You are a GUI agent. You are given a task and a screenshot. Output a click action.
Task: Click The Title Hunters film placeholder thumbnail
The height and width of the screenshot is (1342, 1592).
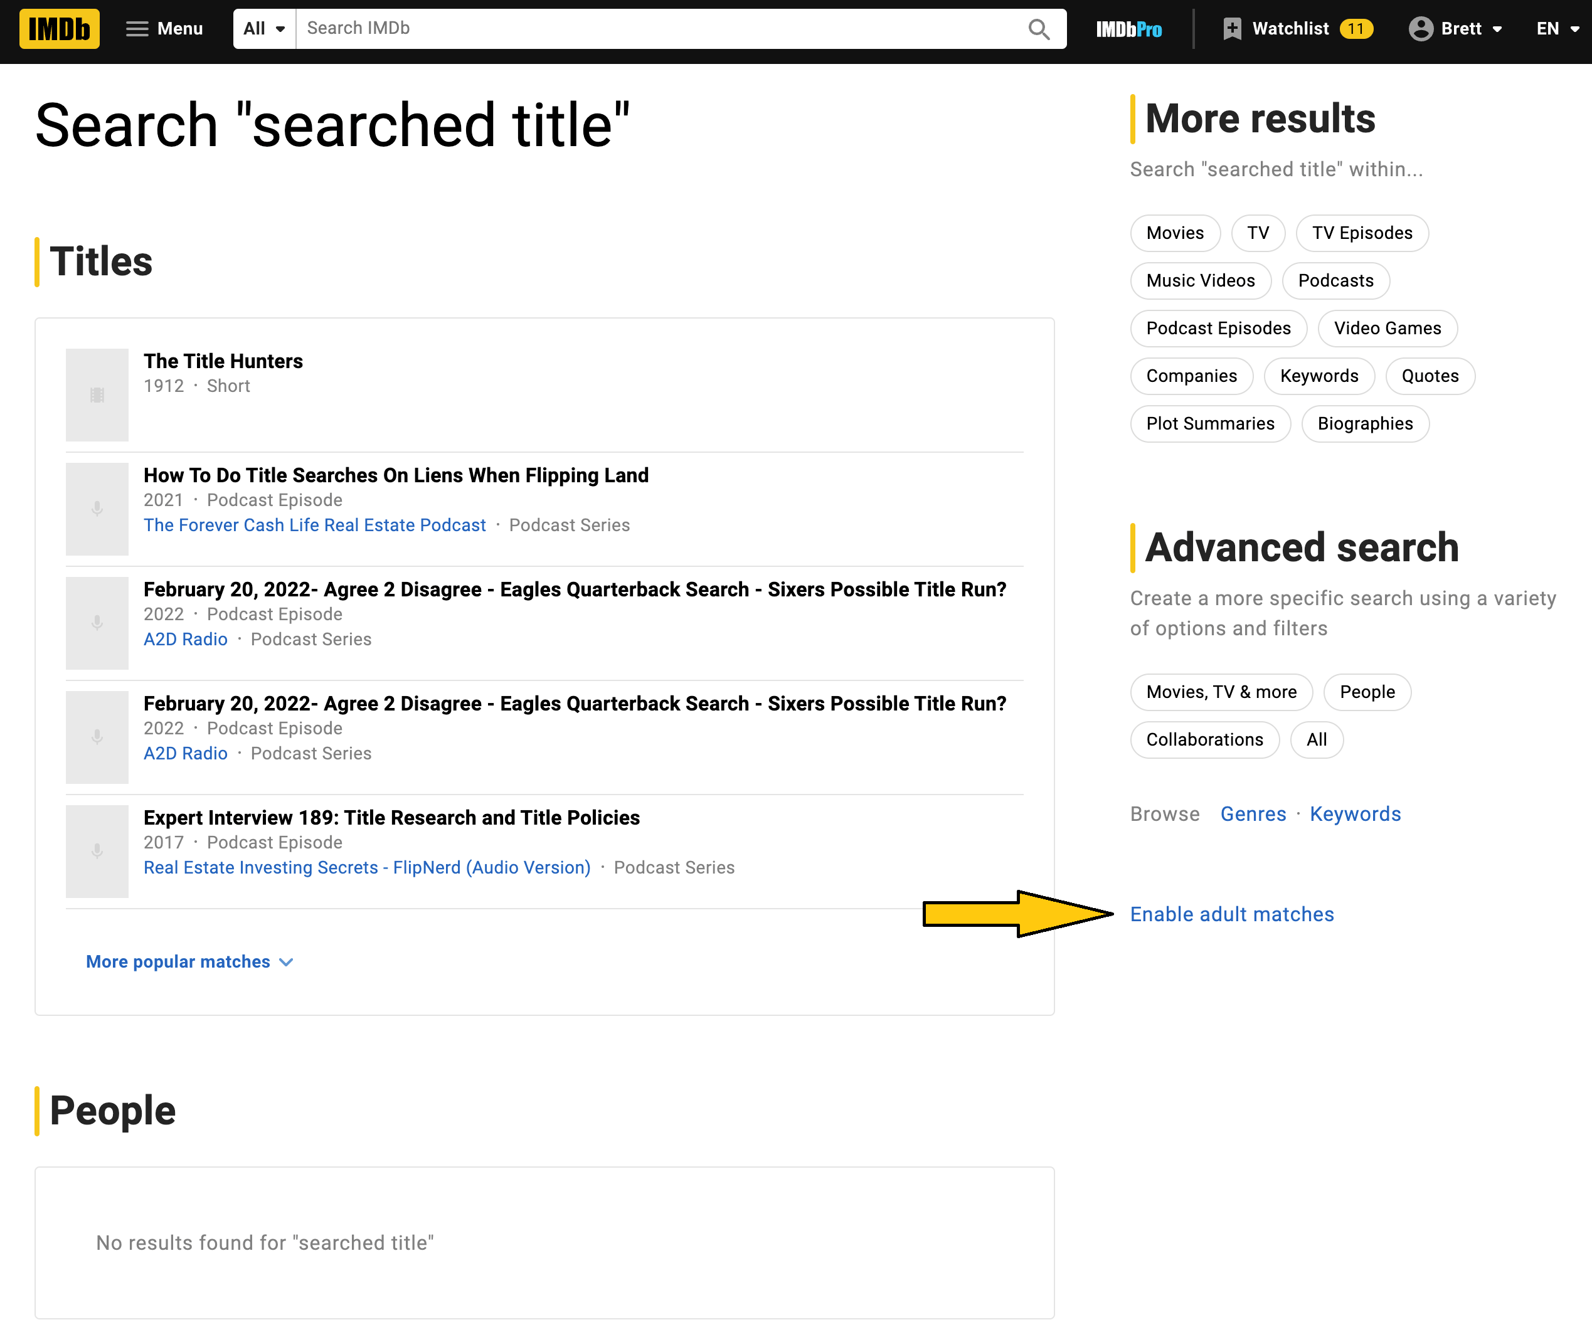pyautogui.click(x=97, y=395)
